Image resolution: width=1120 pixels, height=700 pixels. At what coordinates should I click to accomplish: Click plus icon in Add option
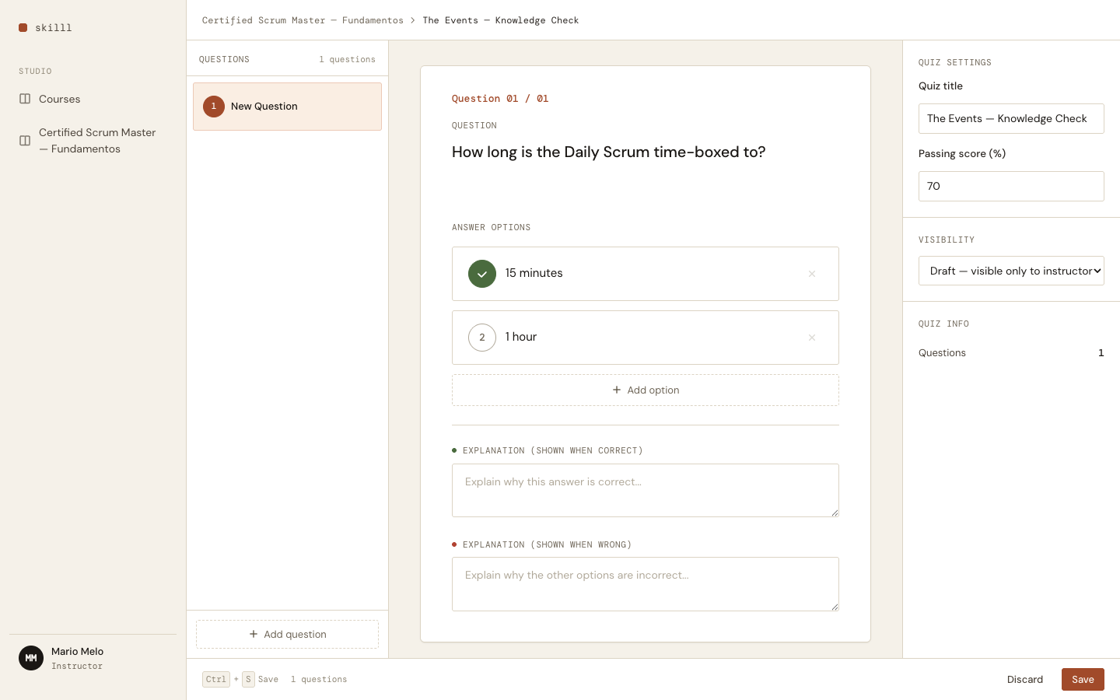(617, 390)
